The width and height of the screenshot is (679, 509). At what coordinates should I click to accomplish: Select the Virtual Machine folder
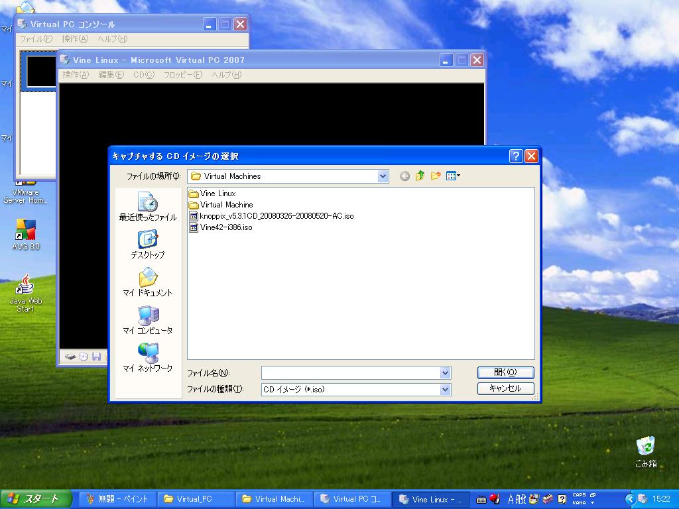221,205
